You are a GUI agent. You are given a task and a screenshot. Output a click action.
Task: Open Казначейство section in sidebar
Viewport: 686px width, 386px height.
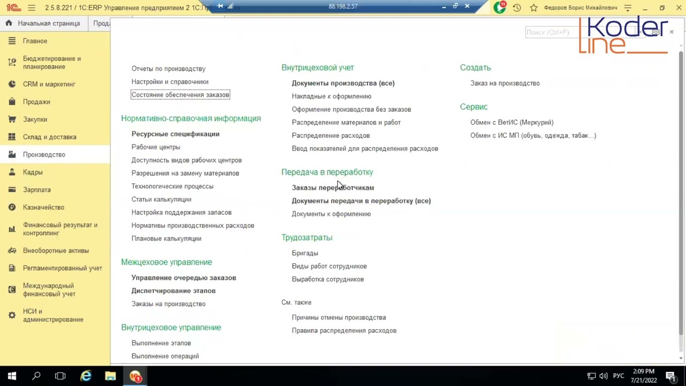[x=43, y=207]
